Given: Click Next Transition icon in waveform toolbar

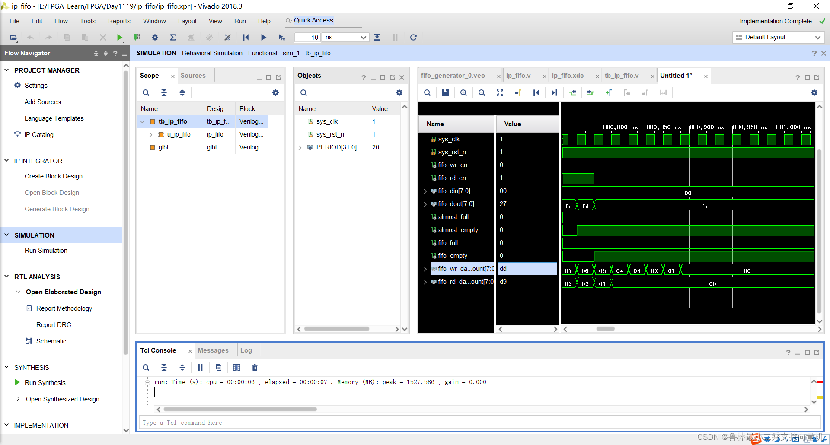Looking at the screenshot, I should click(591, 93).
